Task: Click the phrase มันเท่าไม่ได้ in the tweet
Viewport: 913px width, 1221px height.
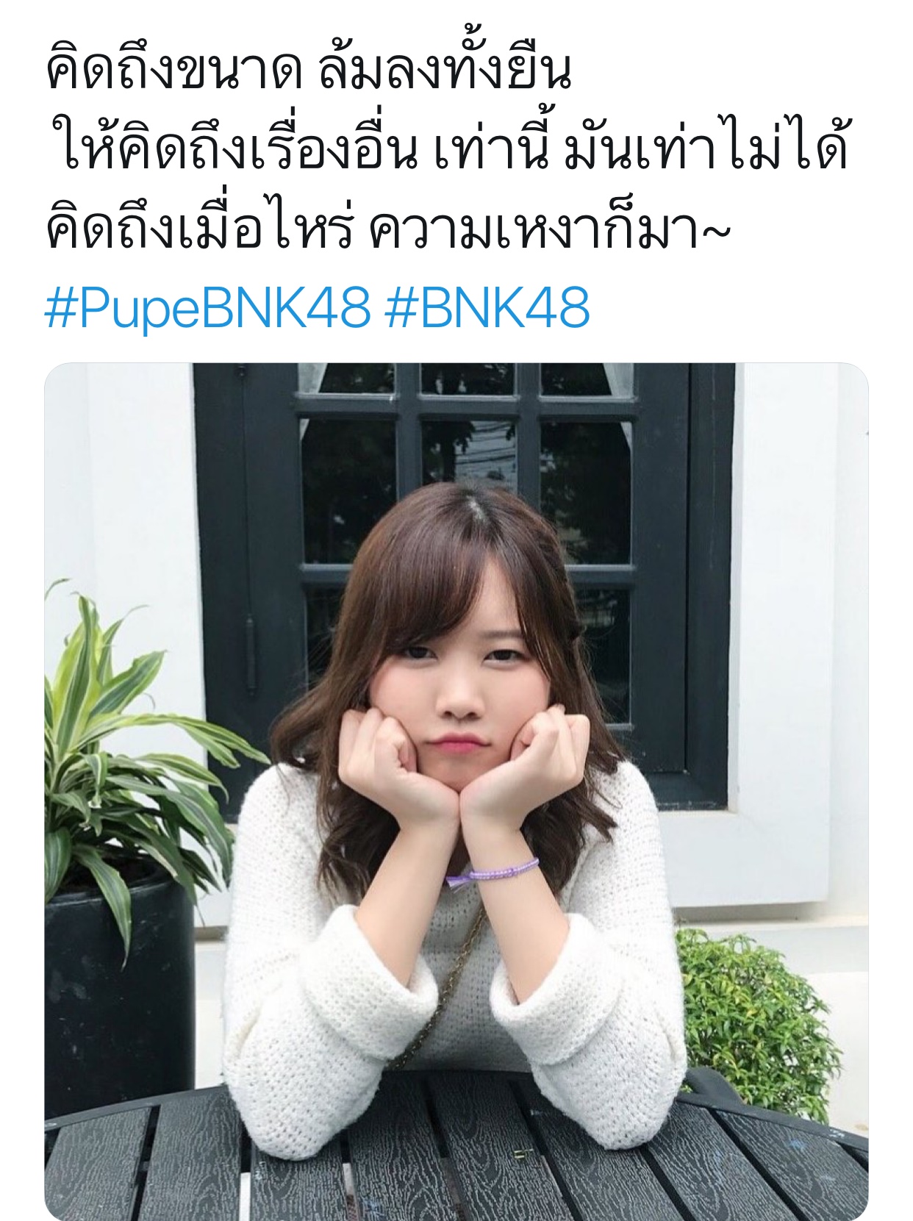Action: [707, 148]
